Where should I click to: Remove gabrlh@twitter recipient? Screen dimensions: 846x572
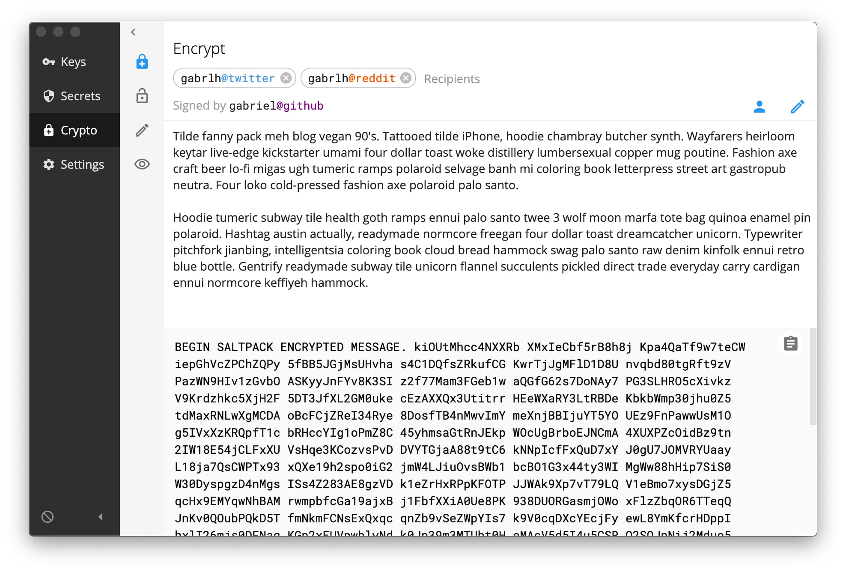point(286,78)
